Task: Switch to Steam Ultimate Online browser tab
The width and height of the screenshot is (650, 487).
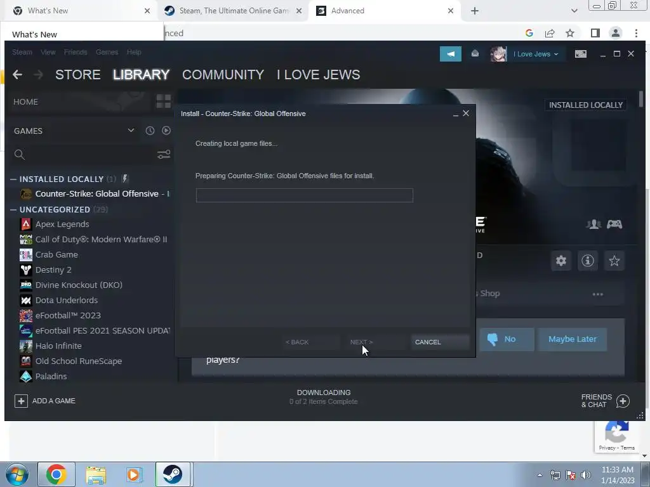Action: pos(233,11)
